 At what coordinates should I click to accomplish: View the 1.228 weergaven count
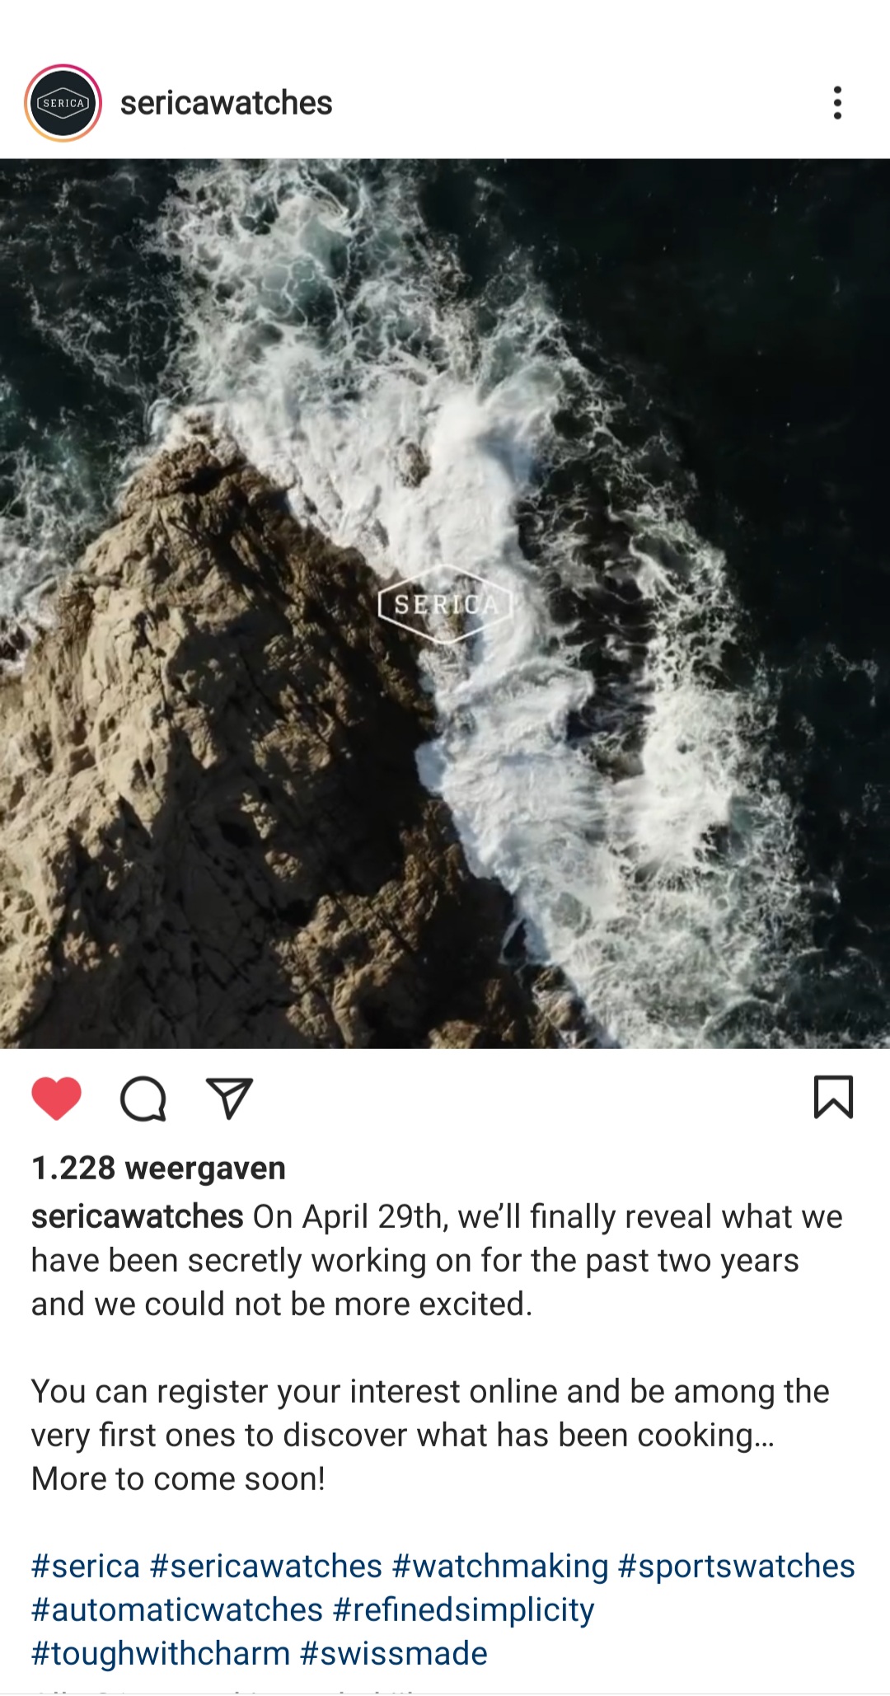[x=158, y=1168]
